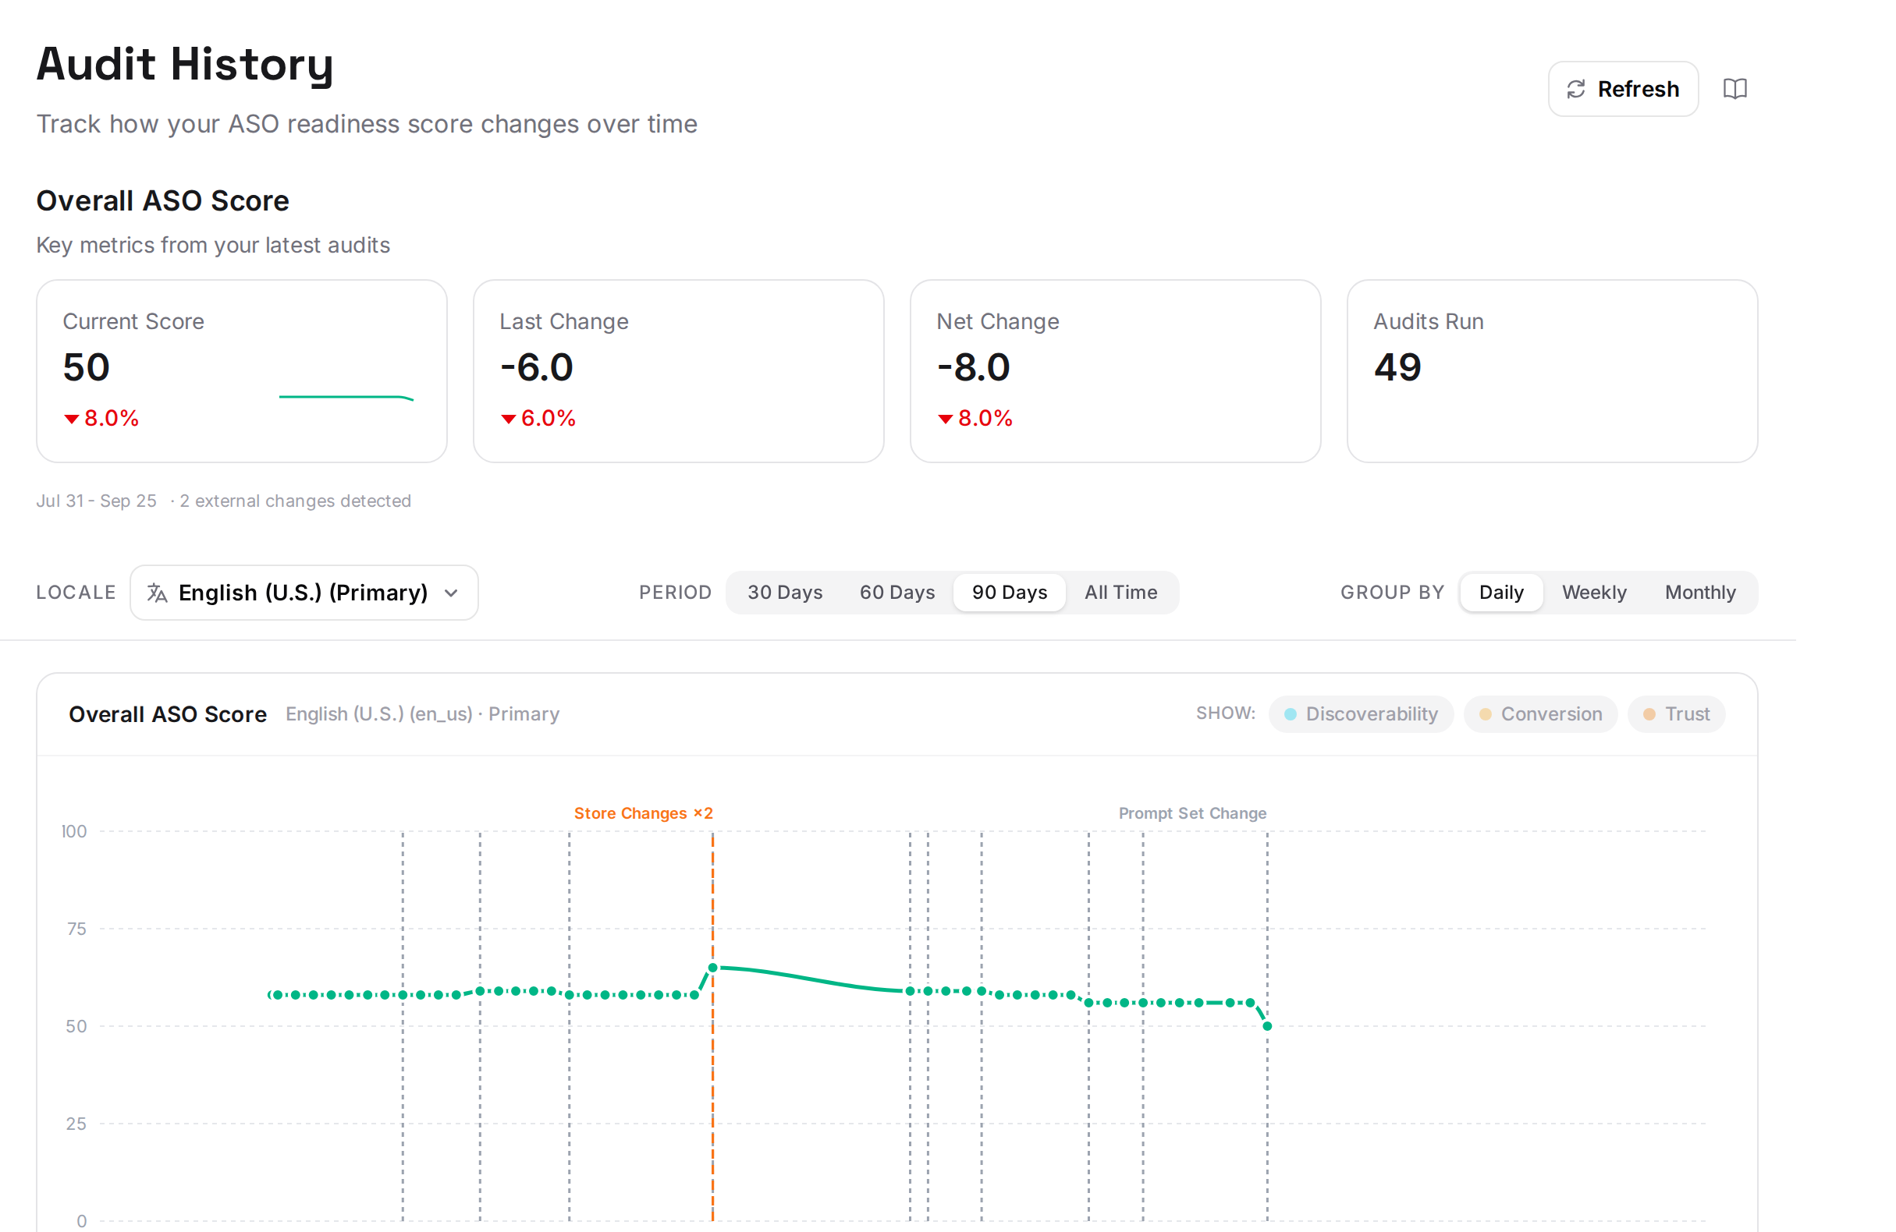Click the Conversion orange color dot

coord(1486,715)
